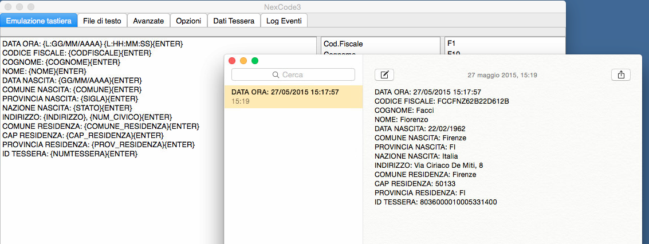
Task: Go to the Opzioni tab
Action: pos(188,21)
